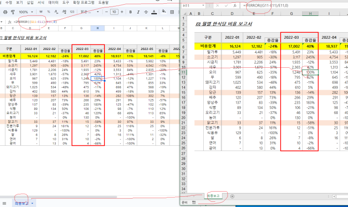Open the text color picker

click(x=154, y=12)
